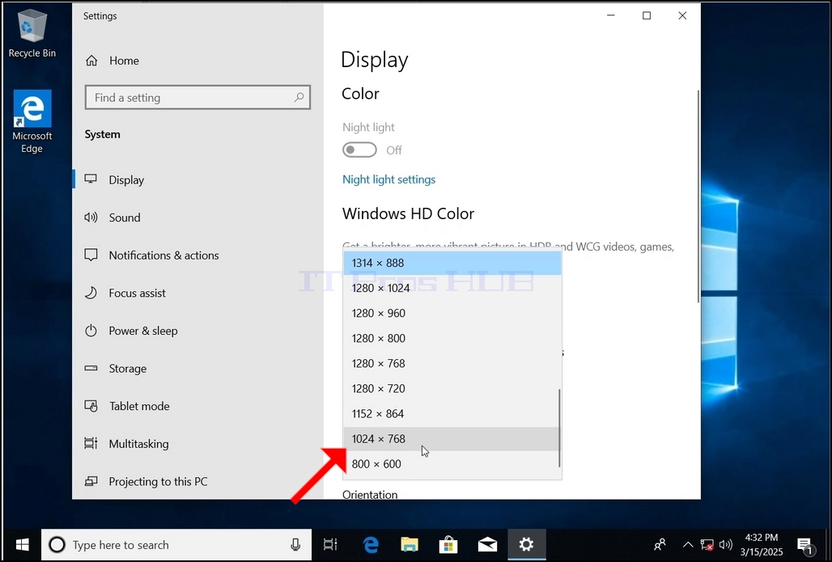This screenshot has width=832, height=562.
Task: Open Mail app from the taskbar
Action: click(487, 544)
